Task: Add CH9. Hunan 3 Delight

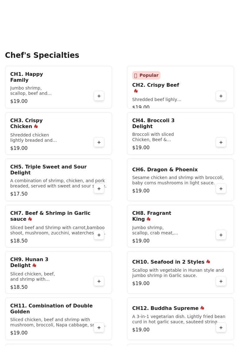Action: coord(99,281)
